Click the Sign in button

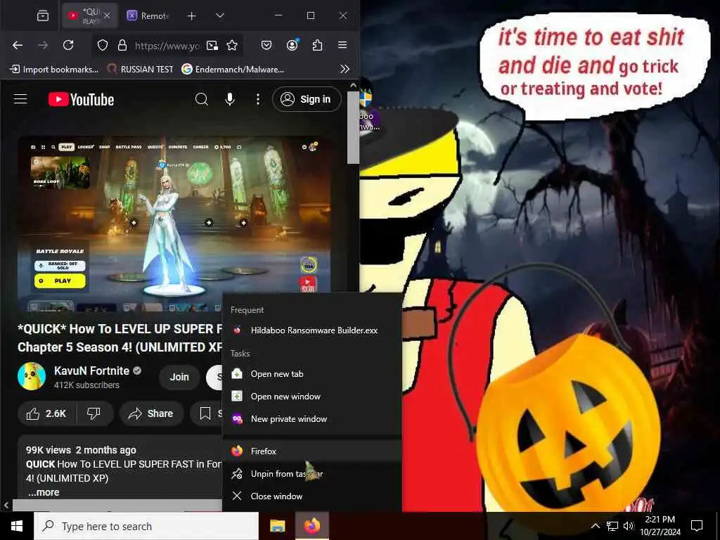tap(307, 99)
